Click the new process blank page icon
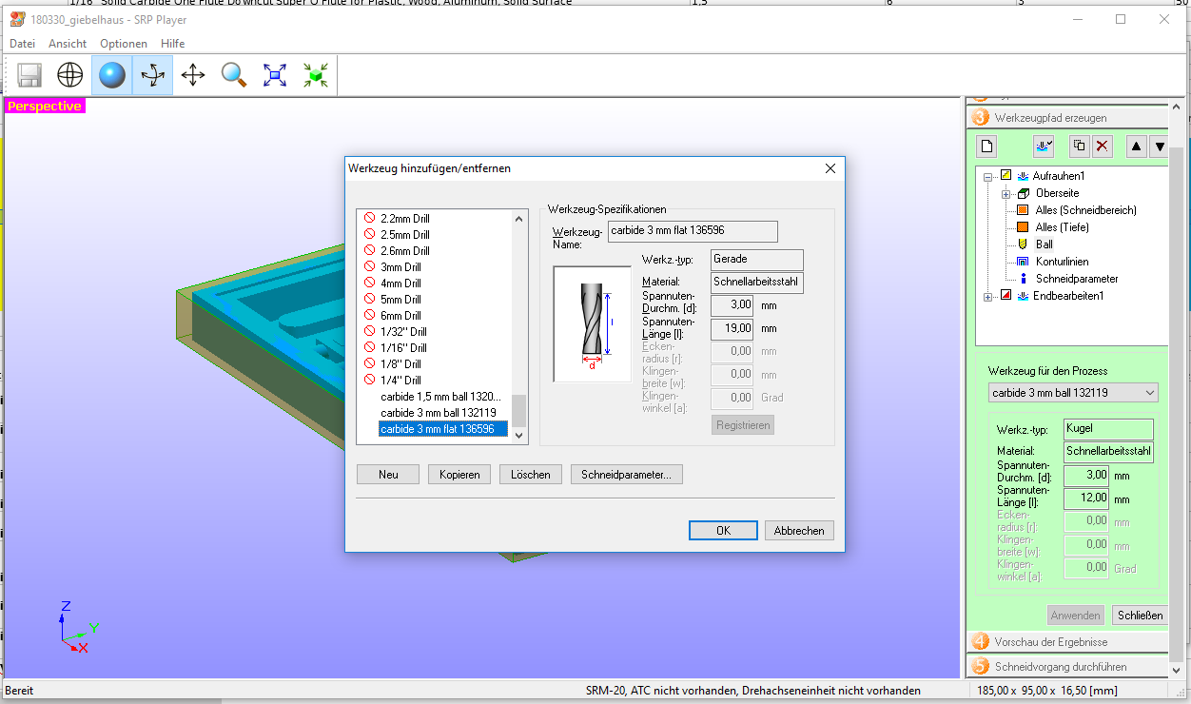 coord(987,147)
